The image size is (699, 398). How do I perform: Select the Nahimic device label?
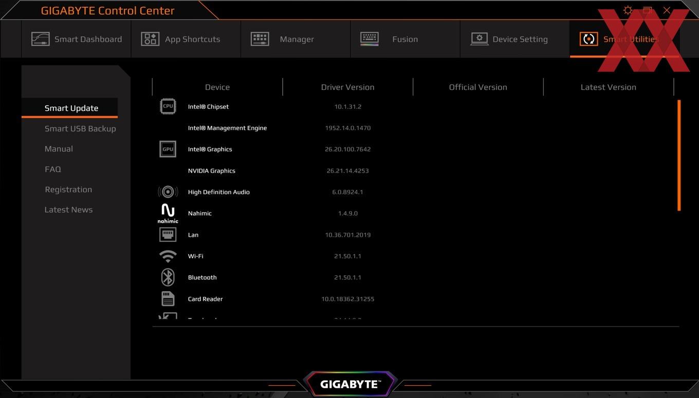coord(199,213)
